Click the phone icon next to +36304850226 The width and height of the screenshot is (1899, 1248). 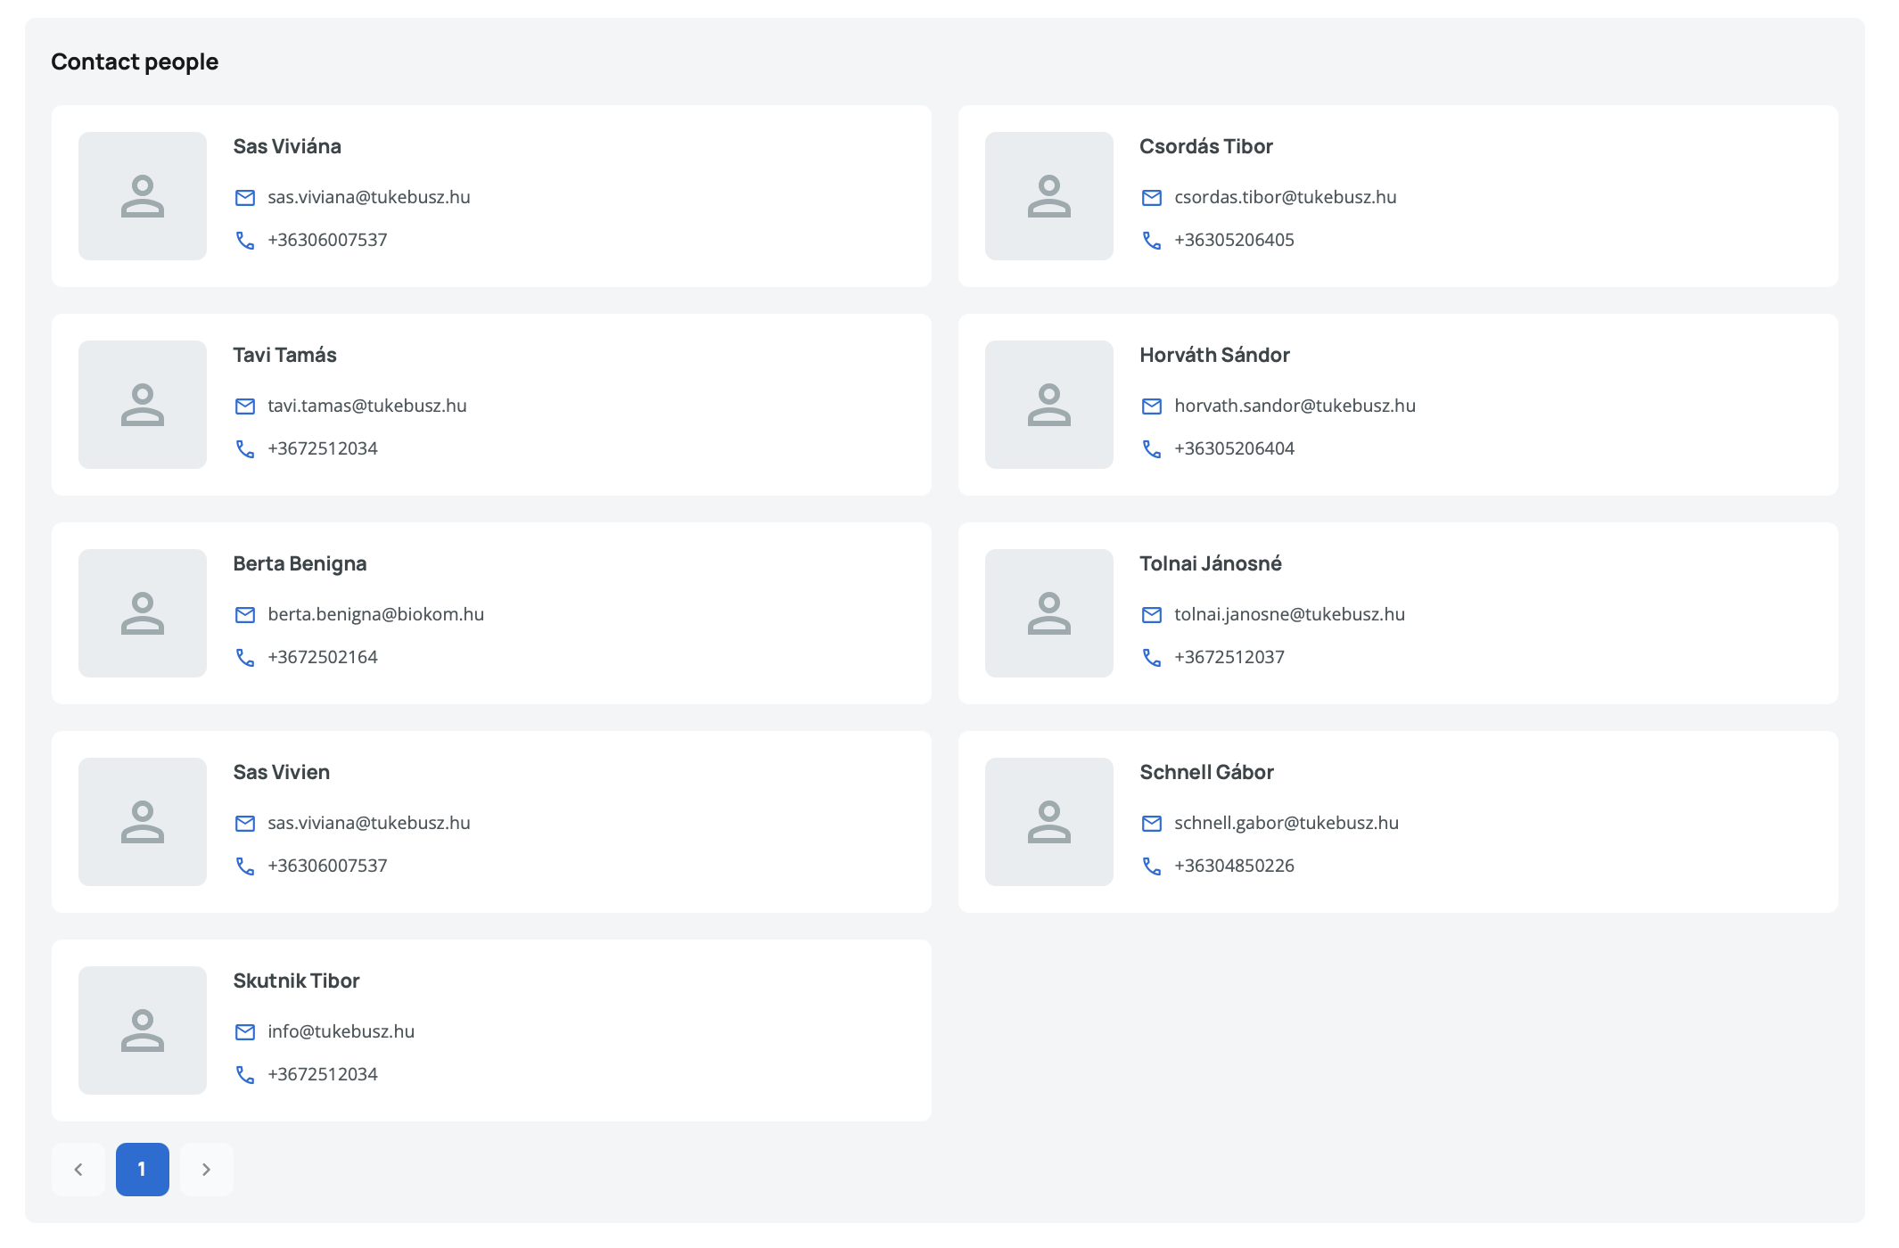(1151, 866)
